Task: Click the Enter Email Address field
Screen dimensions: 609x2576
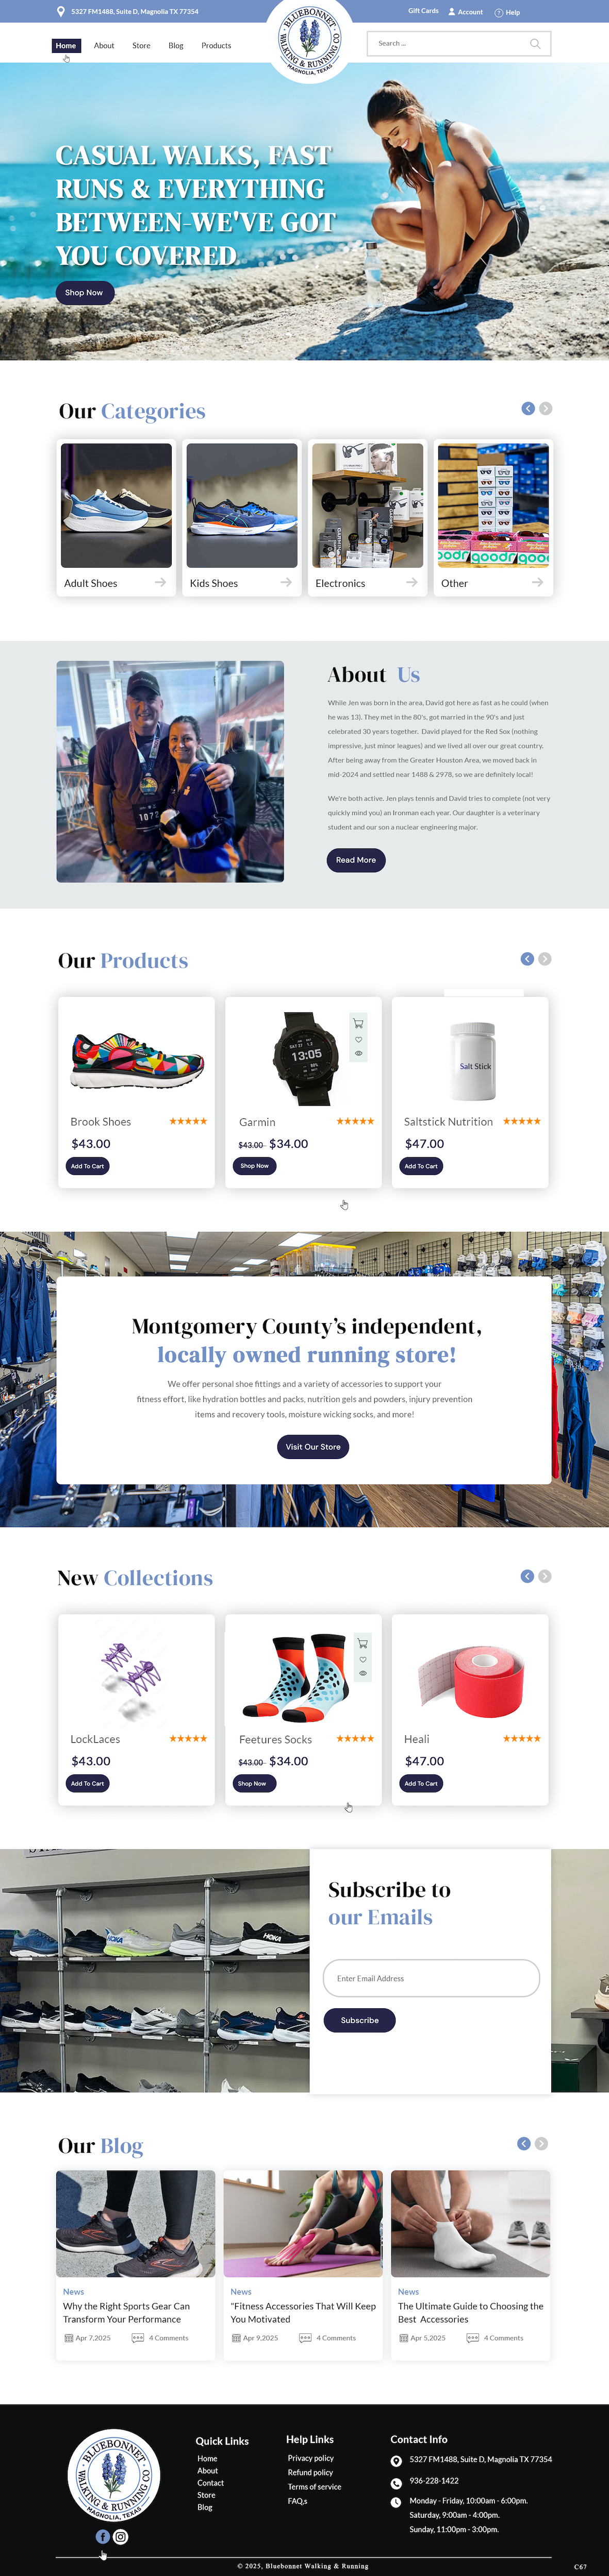Action: 432,1977
